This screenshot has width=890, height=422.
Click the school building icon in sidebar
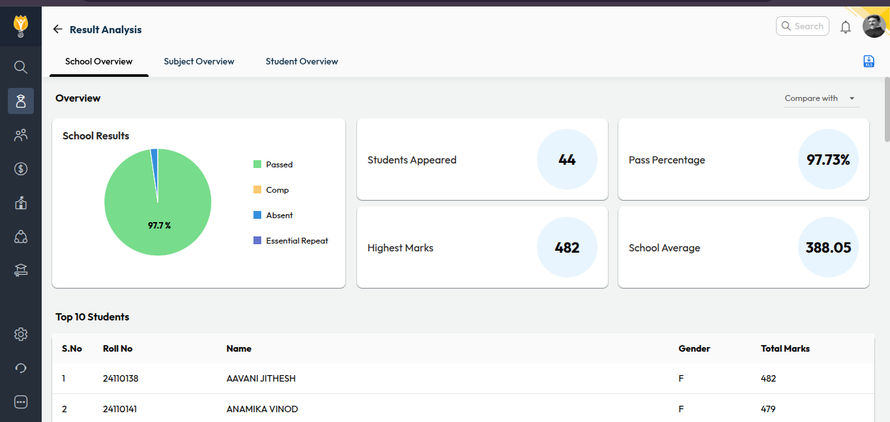pos(21,203)
